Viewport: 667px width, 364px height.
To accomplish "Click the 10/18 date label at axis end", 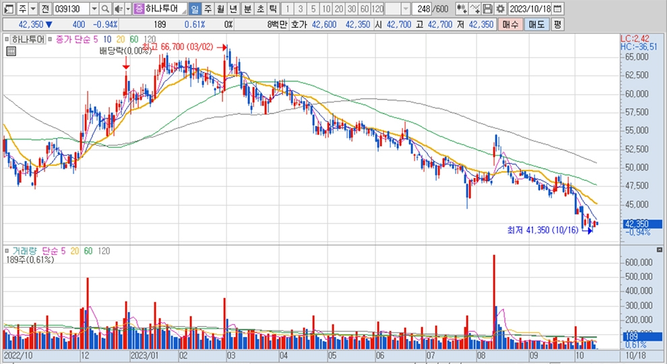I will click(x=635, y=355).
